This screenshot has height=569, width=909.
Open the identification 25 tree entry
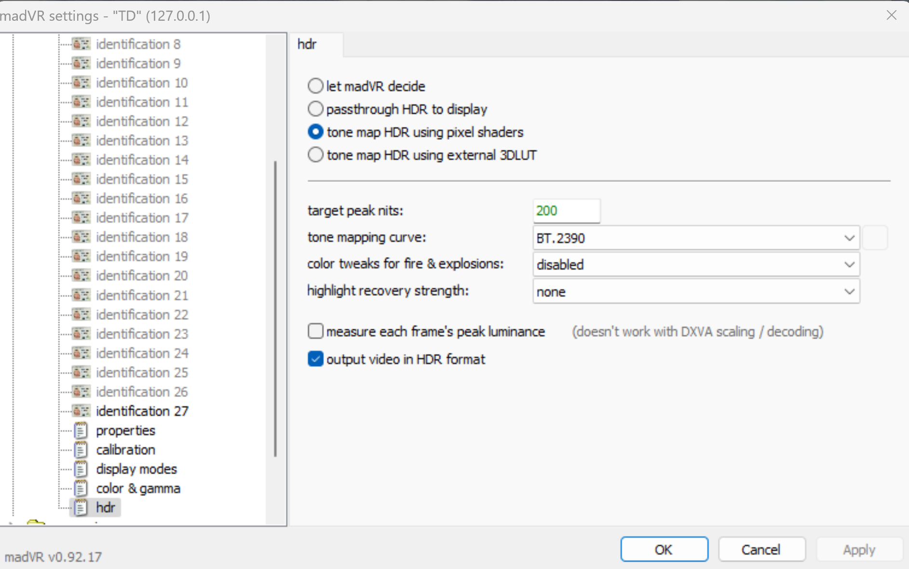pyautogui.click(x=142, y=372)
